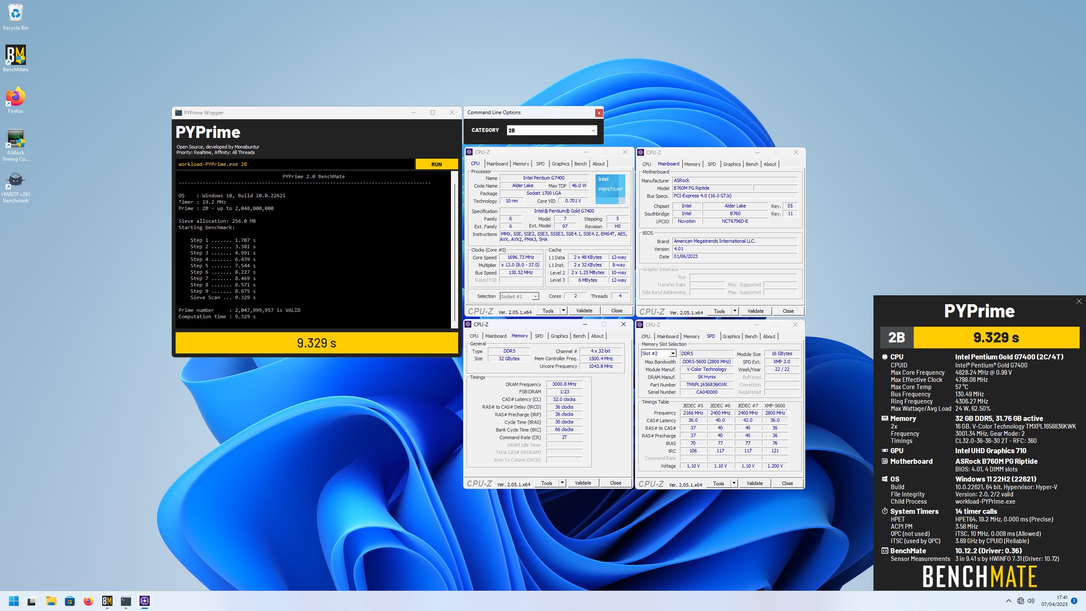Image resolution: width=1086 pixels, height=611 pixels.
Task: Select the B760M PG Riptide model field
Action: coord(713,188)
